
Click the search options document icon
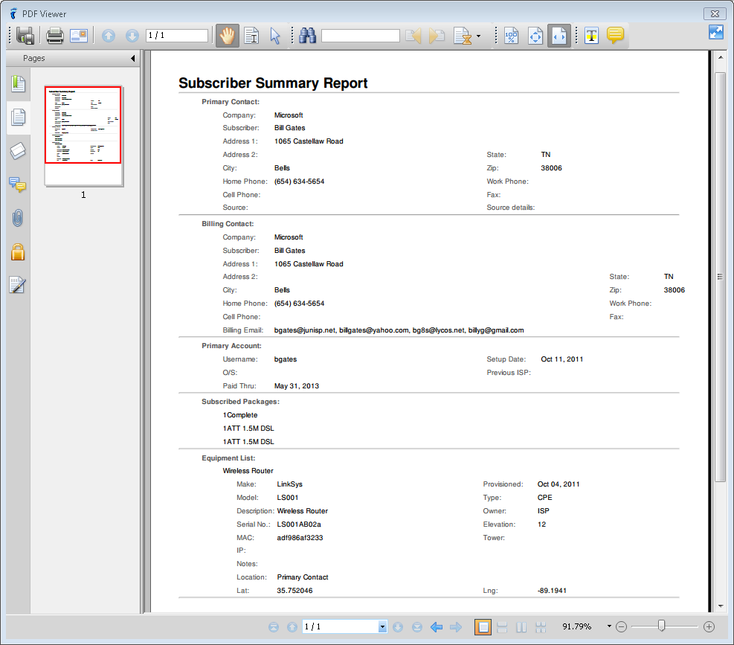(463, 36)
